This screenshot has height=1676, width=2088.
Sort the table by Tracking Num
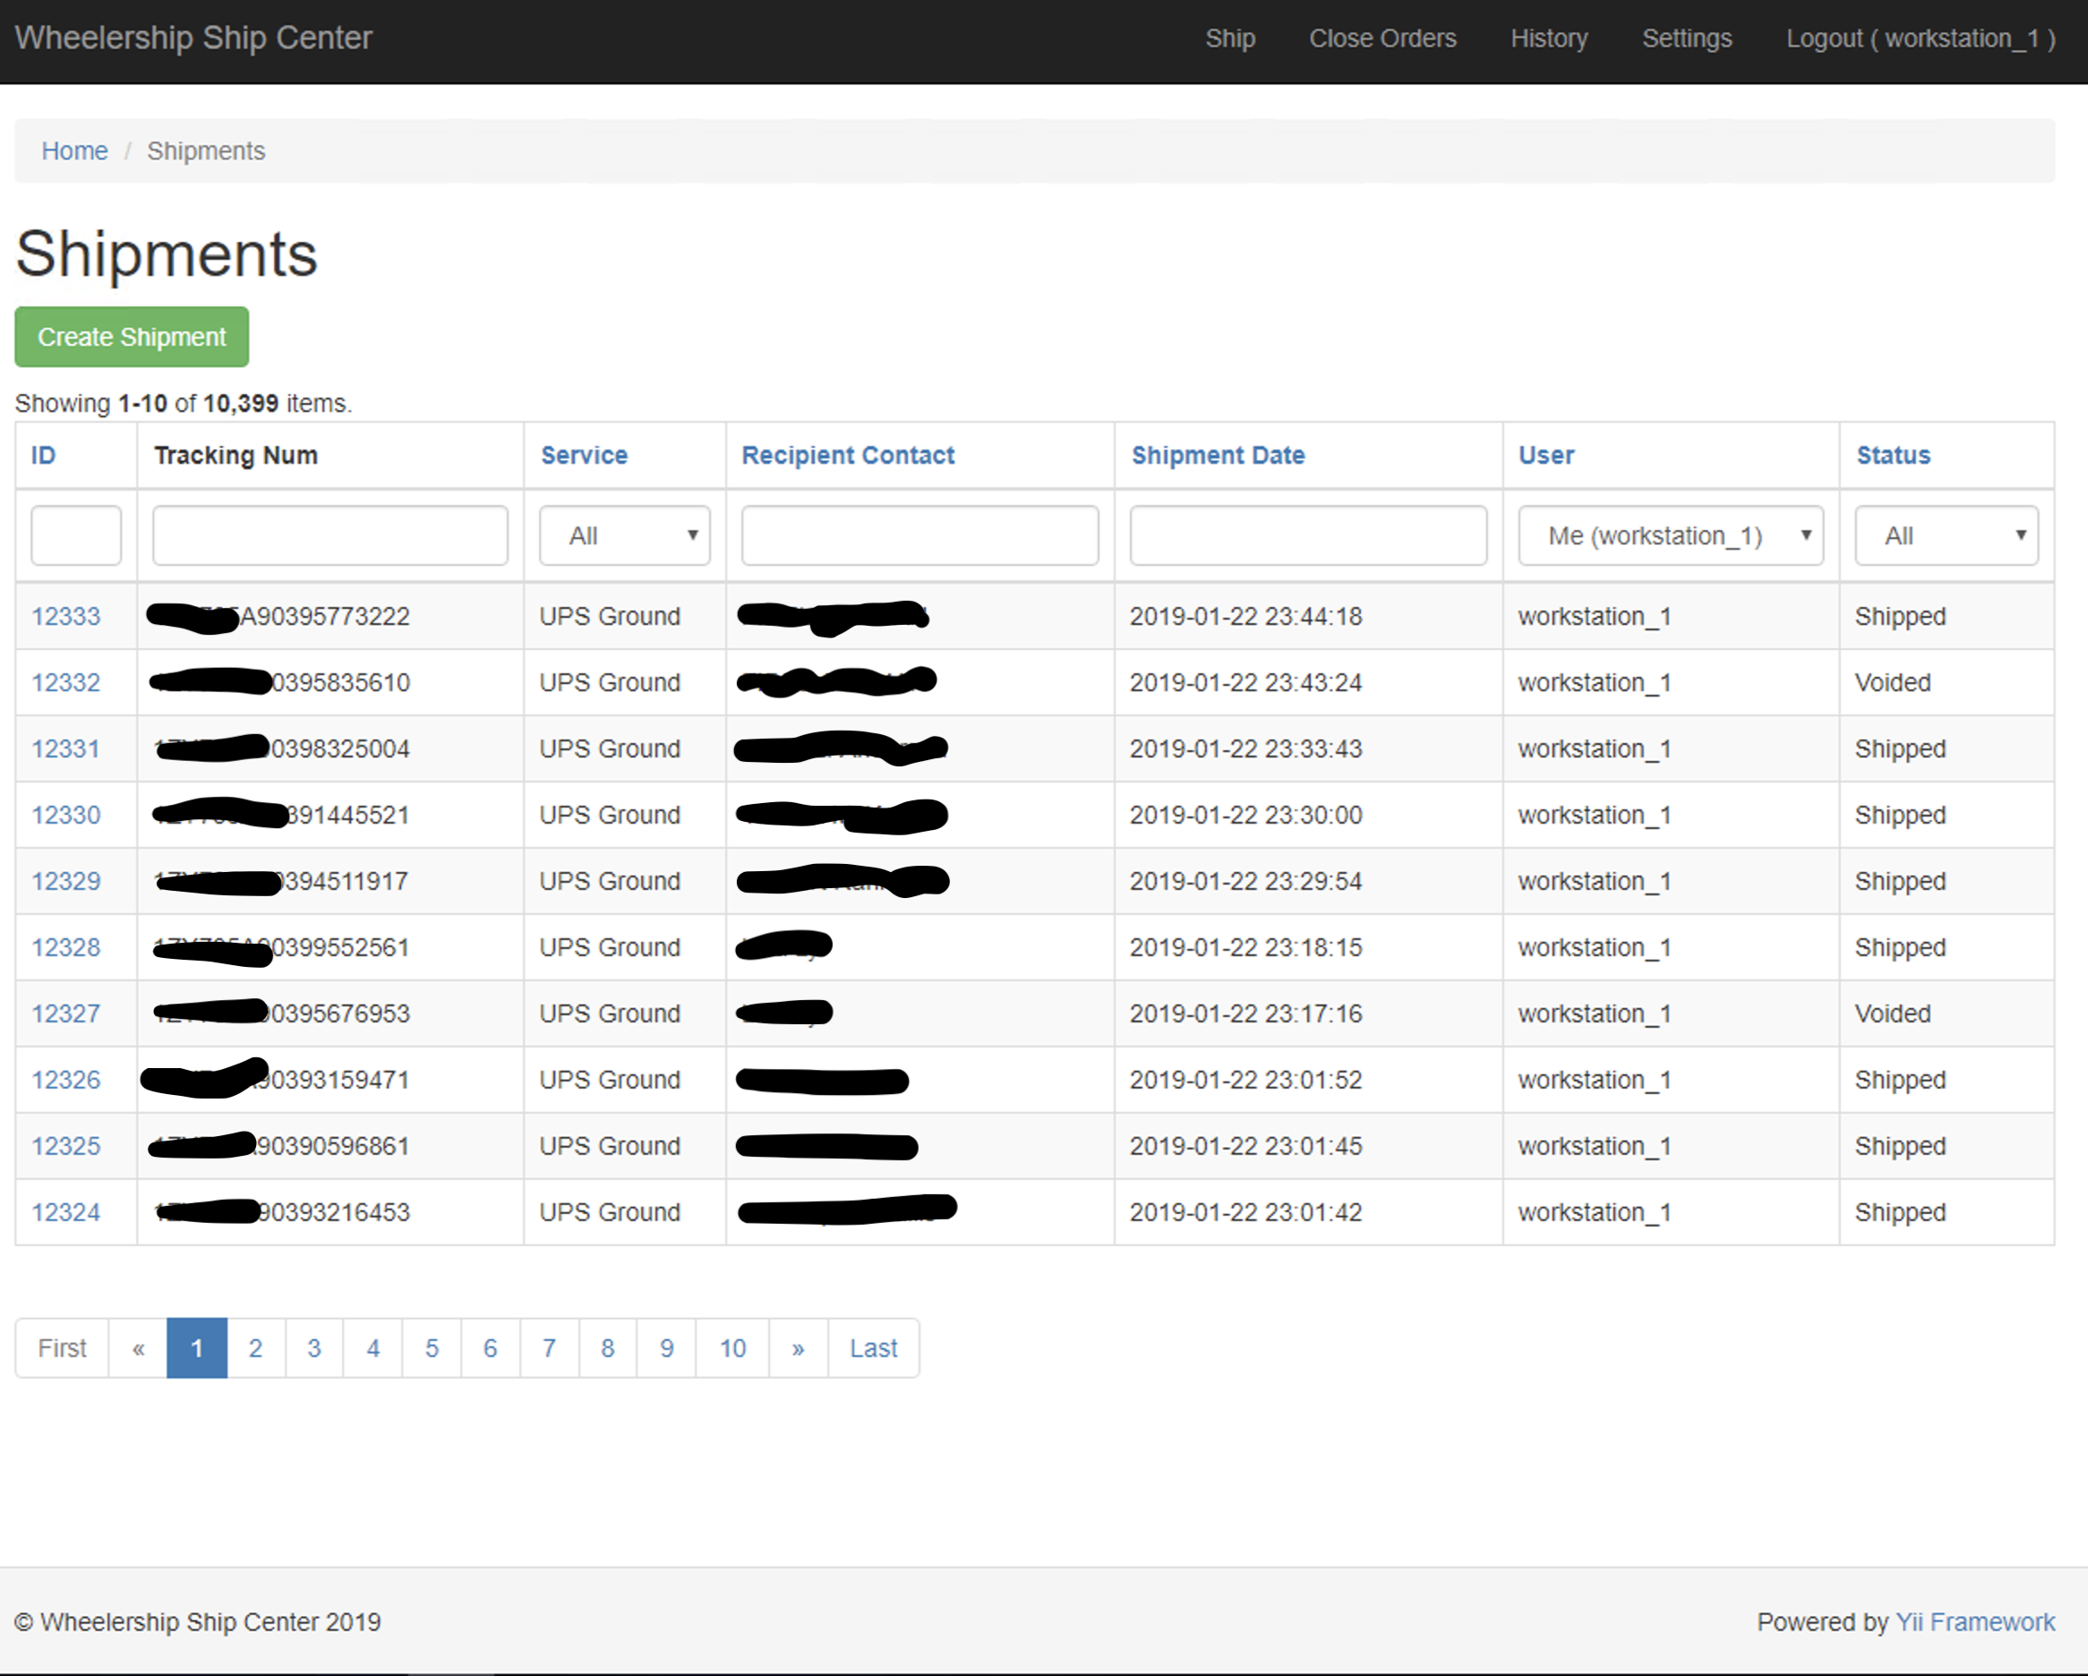[x=235, y=455]
